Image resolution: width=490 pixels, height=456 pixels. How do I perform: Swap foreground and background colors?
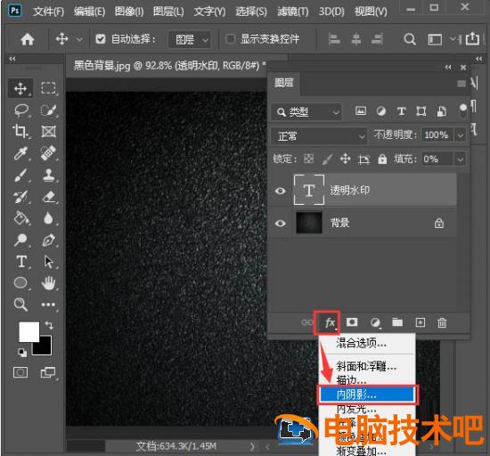[x=49, y=325]
